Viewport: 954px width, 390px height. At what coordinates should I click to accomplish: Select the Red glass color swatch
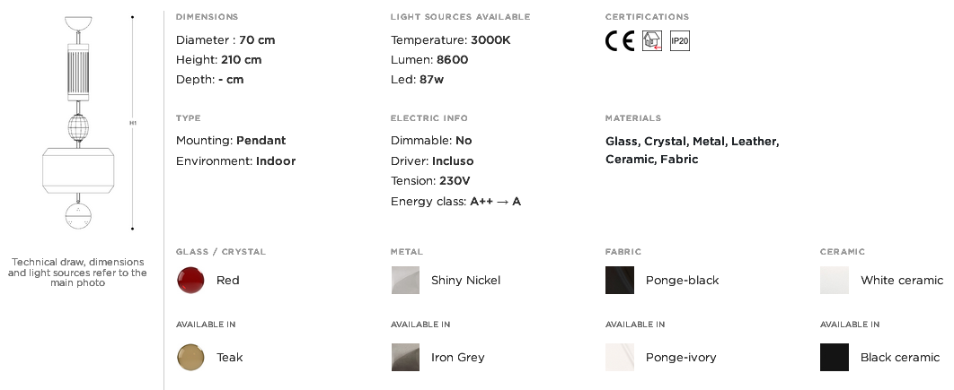pos(190,281)
